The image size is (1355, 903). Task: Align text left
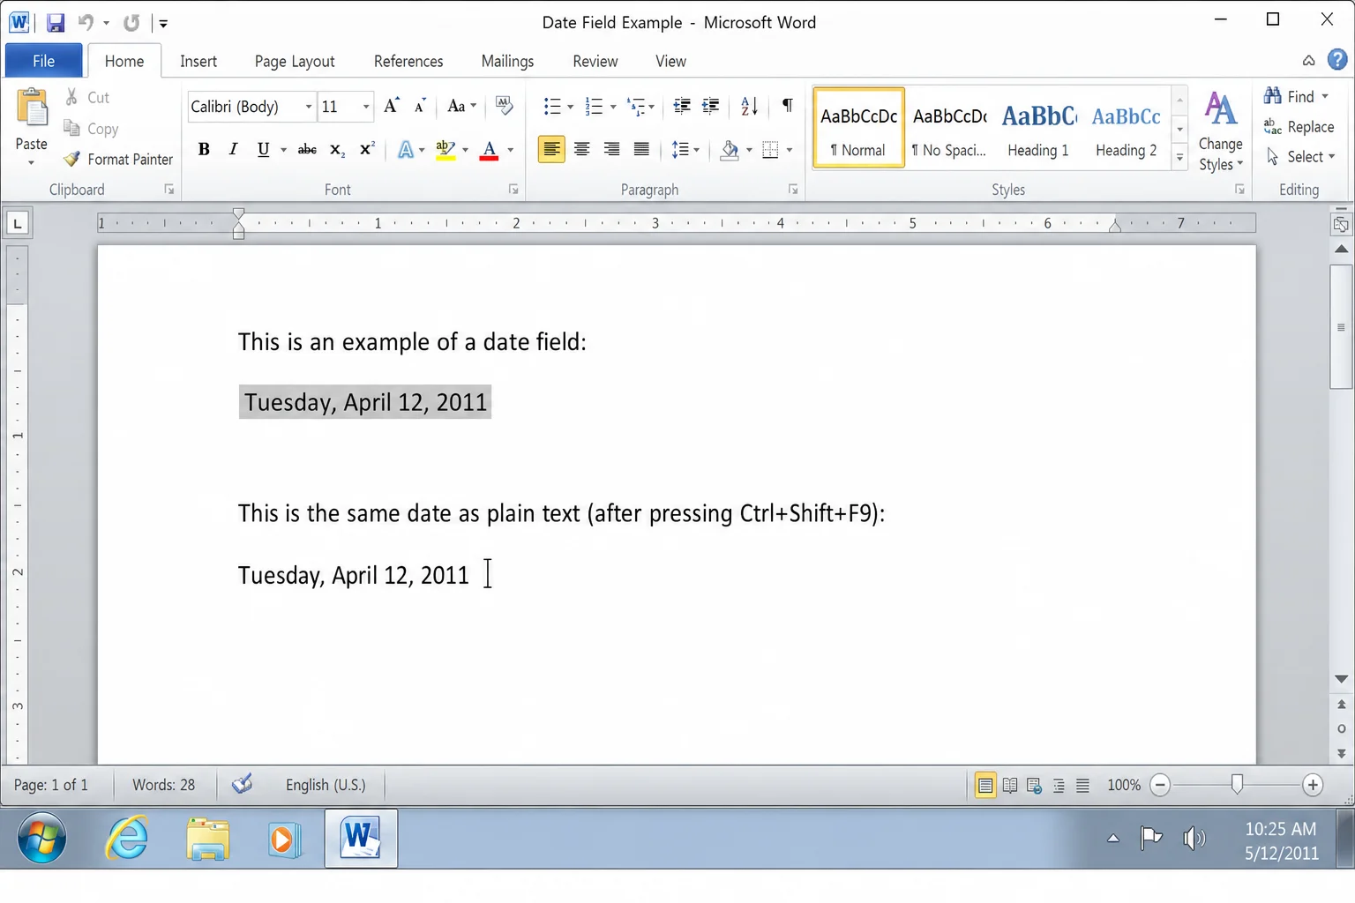(551, 150)
